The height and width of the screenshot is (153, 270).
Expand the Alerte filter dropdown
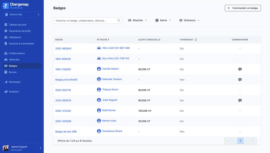point(163,20)
